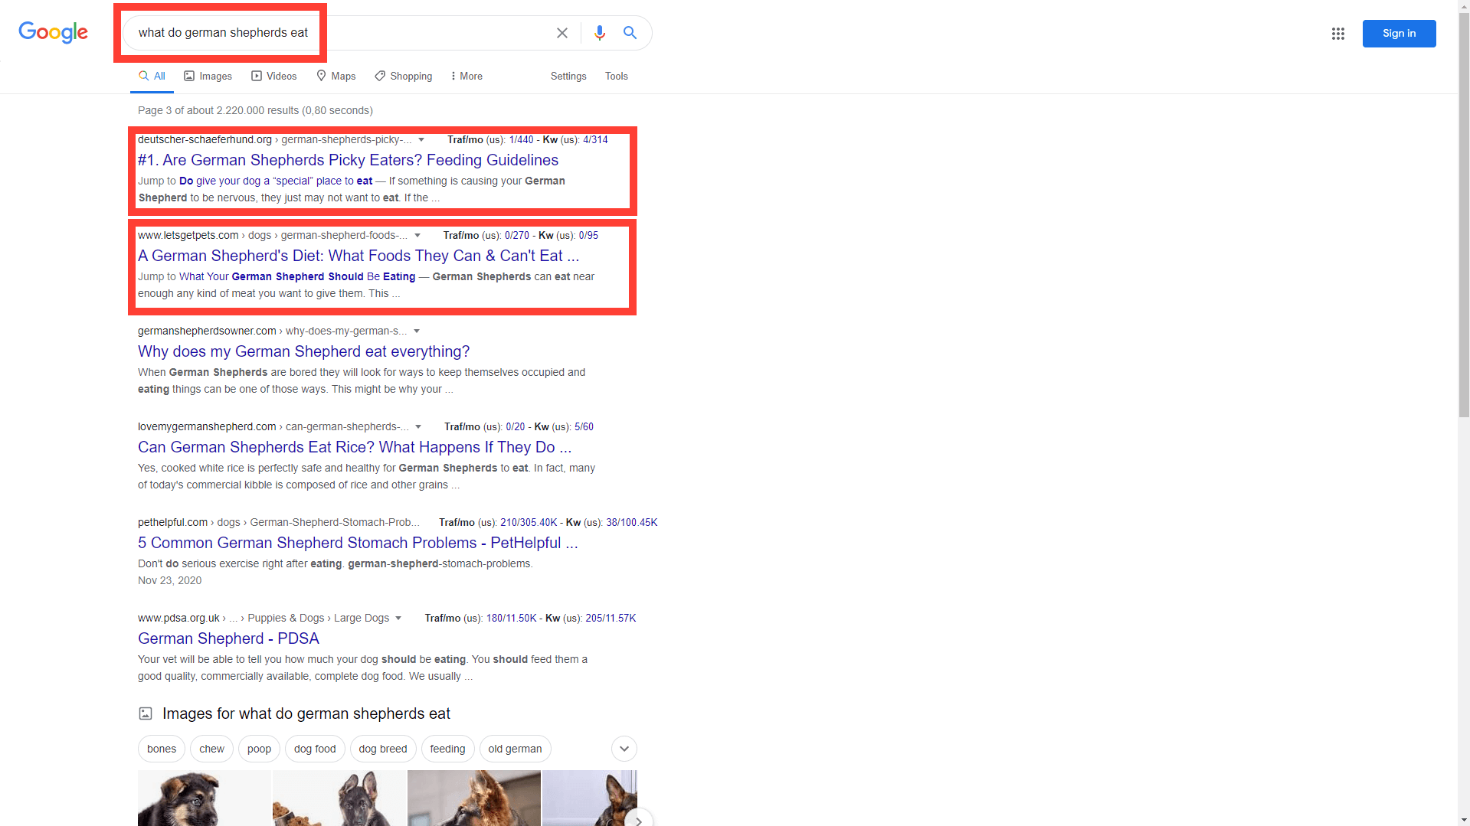Switch to the Shopping tab
This screenshot has height=826, width=1470.
click(403, 76)
